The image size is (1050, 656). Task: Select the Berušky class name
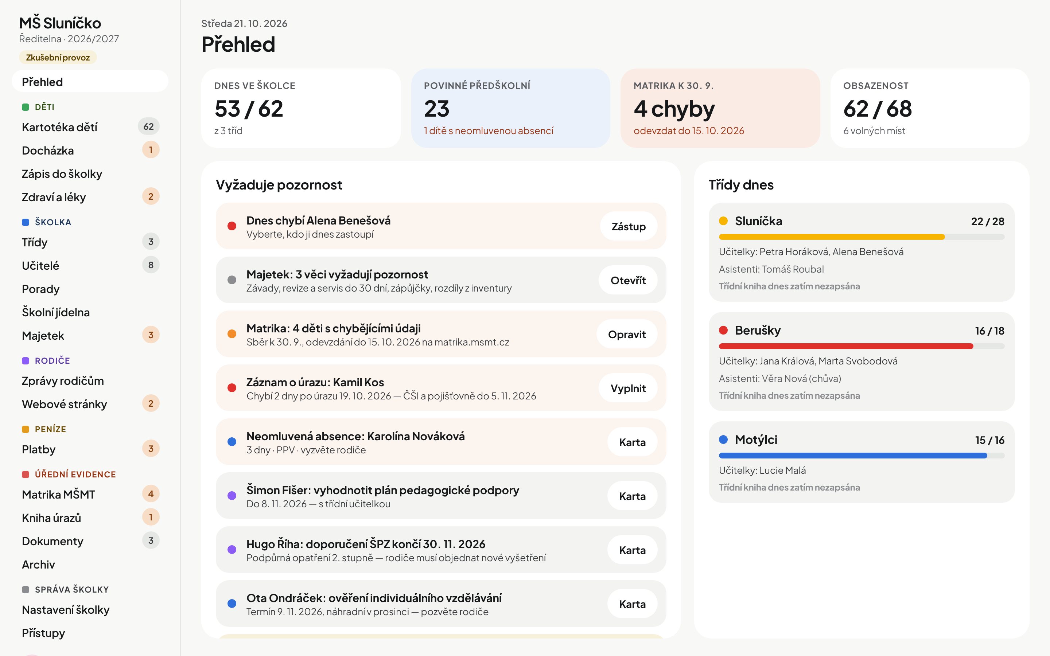coord(758,330)
